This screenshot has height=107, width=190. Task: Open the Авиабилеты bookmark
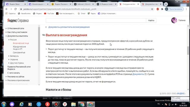click(x=24, y=13)
